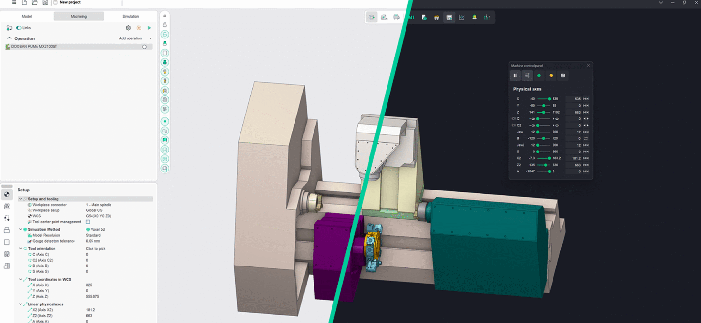Switch to the Simulation tab
701x323 pixels.
click(x=130, y=16)
